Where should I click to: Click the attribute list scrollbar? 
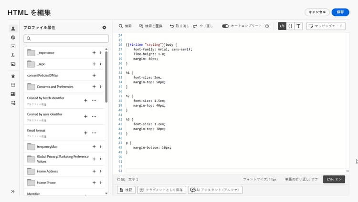106,77
